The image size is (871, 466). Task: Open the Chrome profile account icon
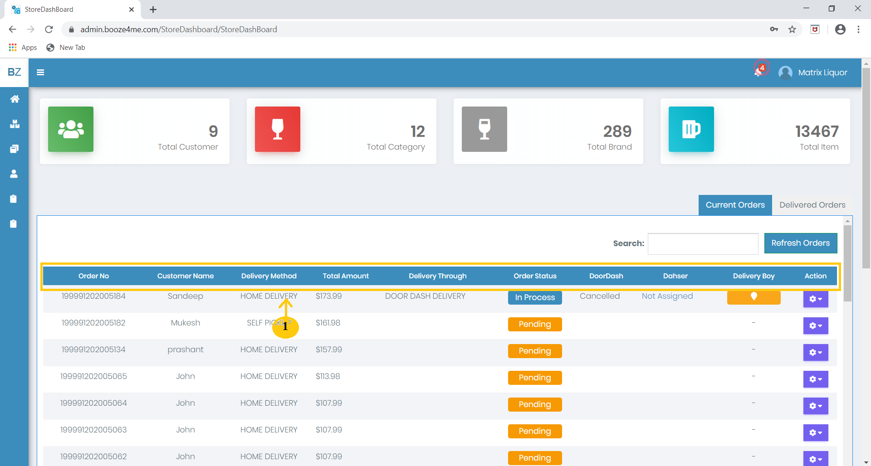click(840, 29)
